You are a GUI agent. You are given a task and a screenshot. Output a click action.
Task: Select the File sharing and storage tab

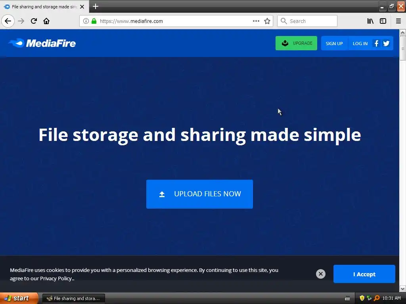(x=44, y=6)
